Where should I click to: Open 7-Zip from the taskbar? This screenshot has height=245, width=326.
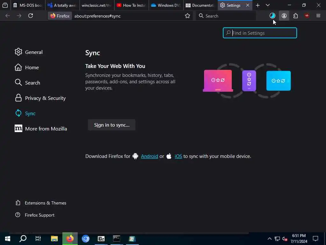(101, 239)
